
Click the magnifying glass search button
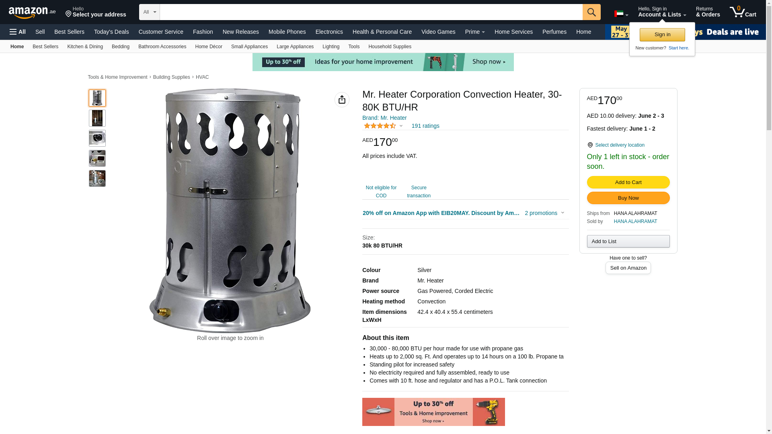[x=591, y=12]
